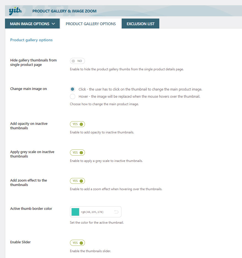Choose the Hover radio button option

pos(72,97)
